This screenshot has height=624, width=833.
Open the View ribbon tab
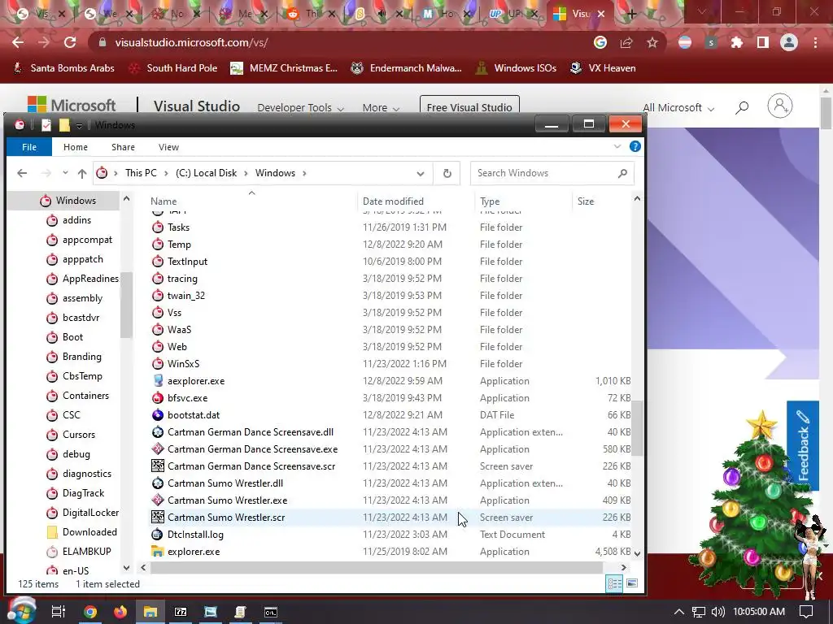(168, 147)
